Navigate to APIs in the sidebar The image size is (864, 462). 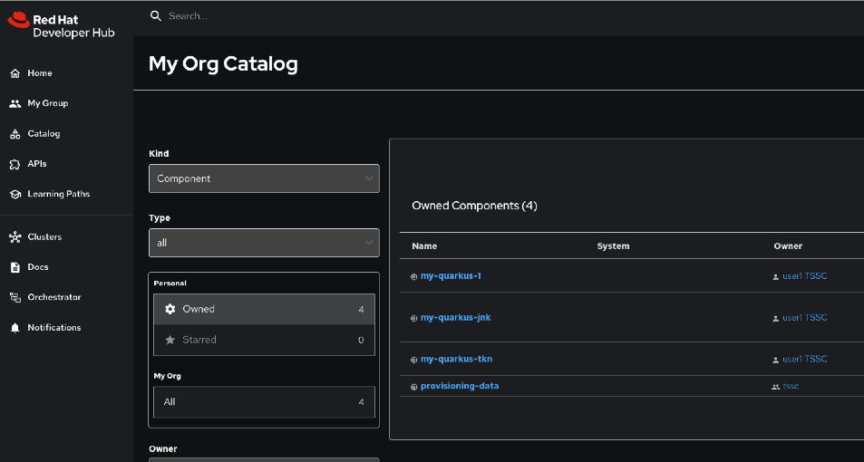point(37,164)
